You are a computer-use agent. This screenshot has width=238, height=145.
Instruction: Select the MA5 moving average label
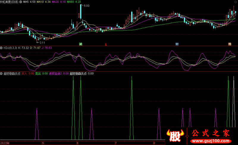coord(29,2)
